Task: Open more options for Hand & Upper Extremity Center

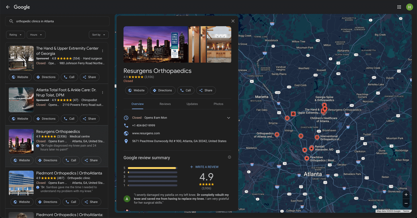Action: click(103, 51)
